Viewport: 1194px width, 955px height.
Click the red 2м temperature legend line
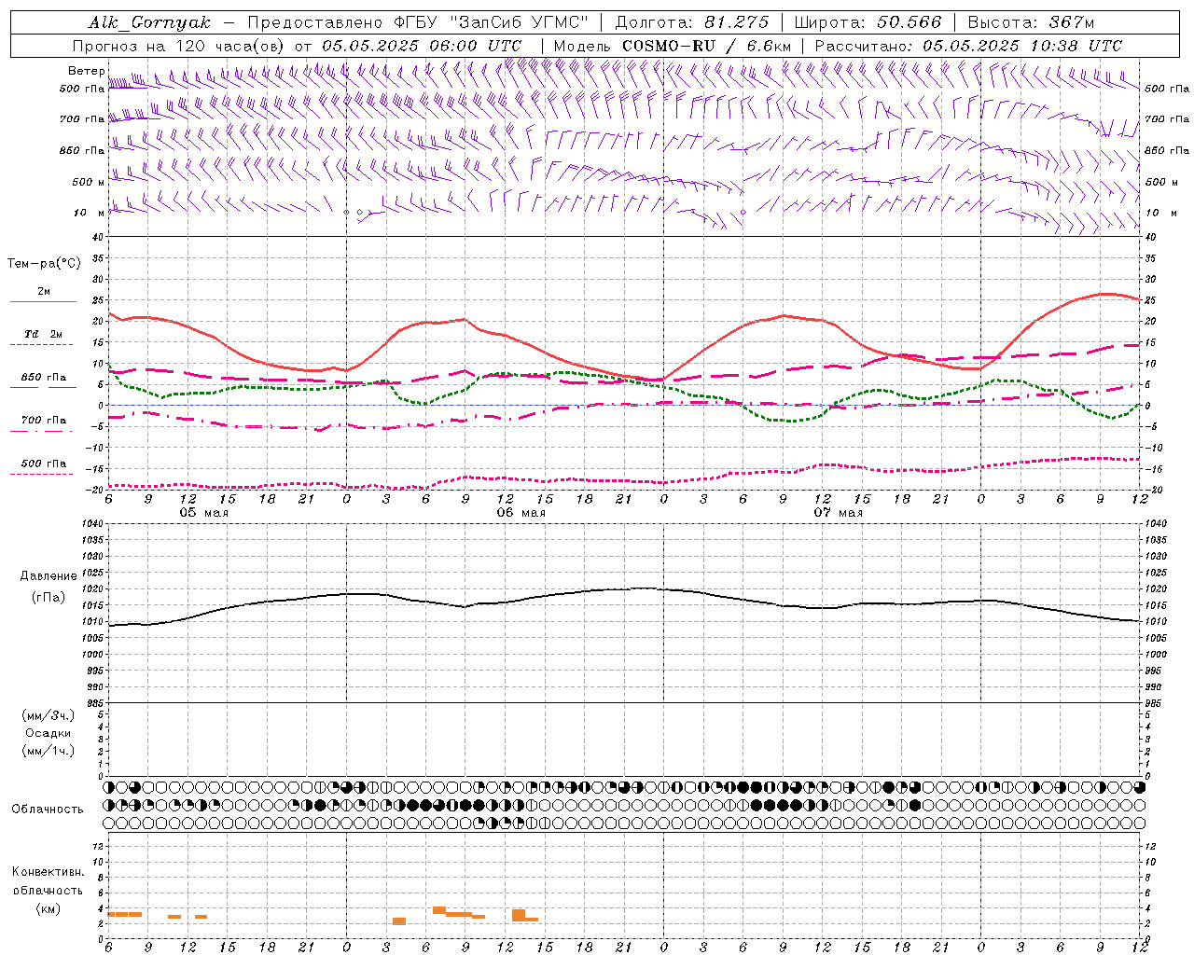[43, 302]
